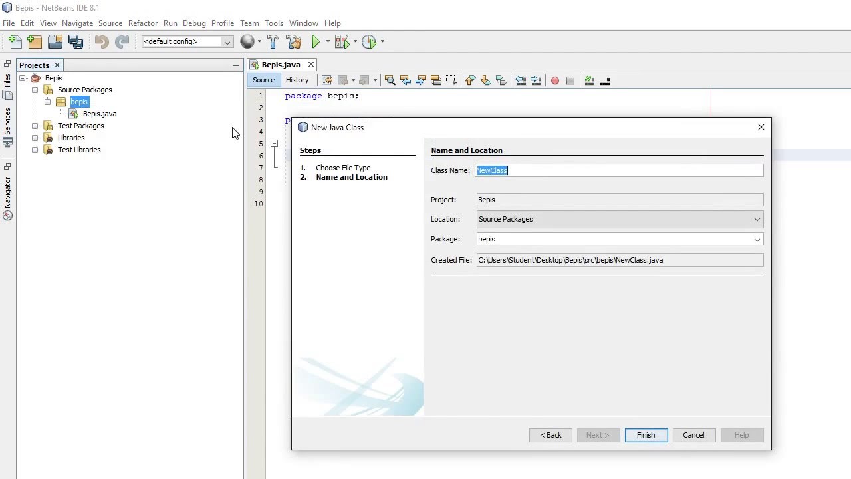Image resolution: width=851 pixels, height=479 pixels.
Task: Click the Cancel button in the dialog
Action: (x=693, y=435)
